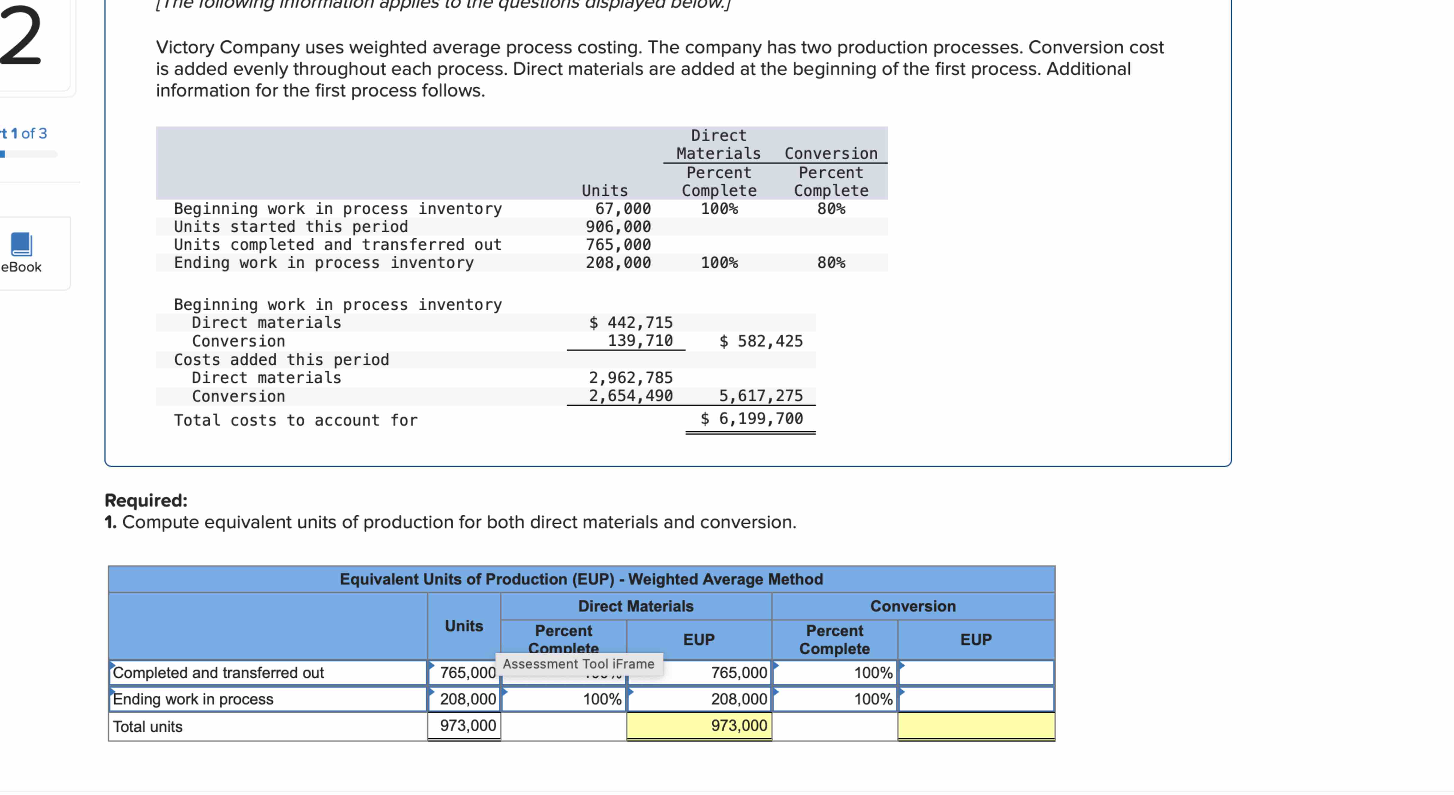
Task: Click the eBook label link
Action: (22, 267)
